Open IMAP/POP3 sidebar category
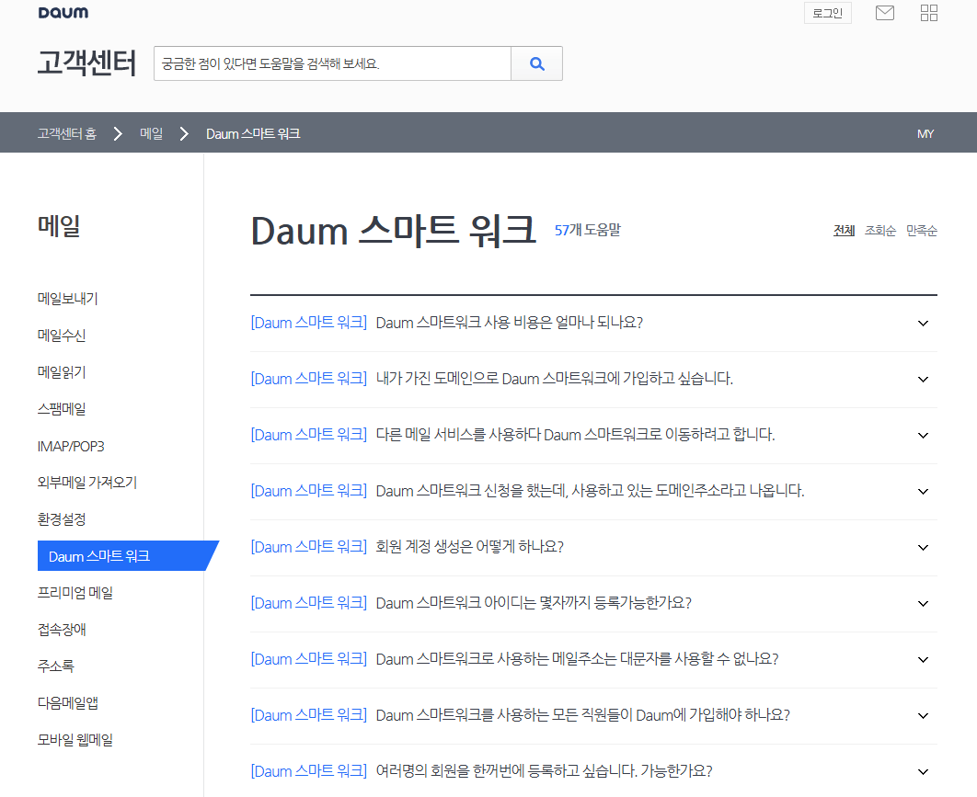 click(x=71, y=446)
